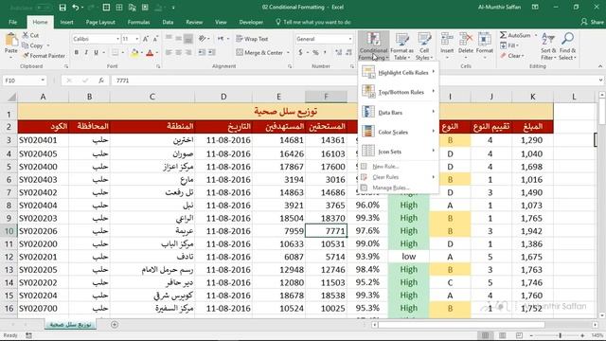Increase font size with larger A
The height and width of the screenshot is (341, 606).
(x=146, y=39)
